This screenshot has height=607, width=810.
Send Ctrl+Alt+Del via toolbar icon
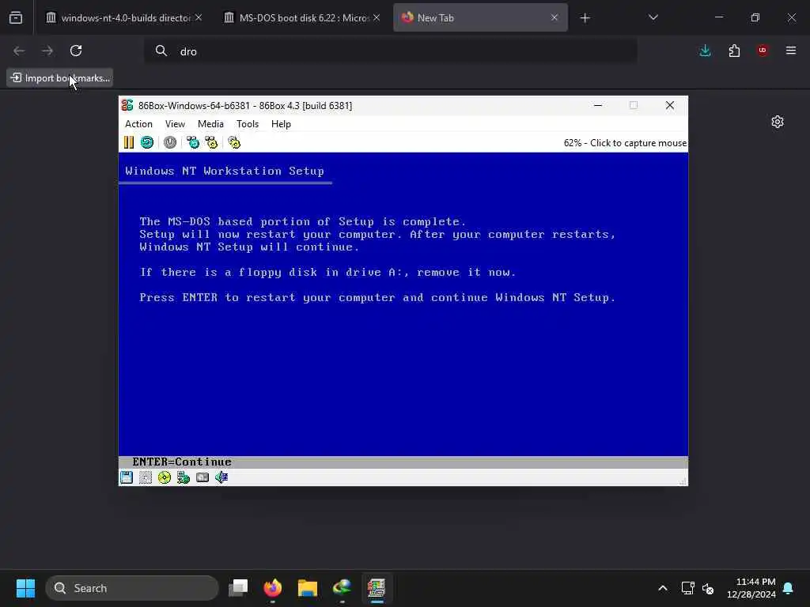pos(193,142)
